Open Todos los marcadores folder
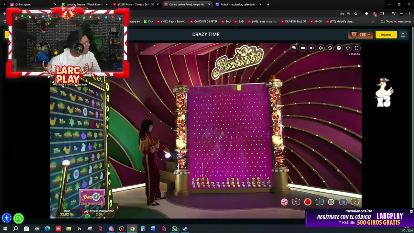The height and width of the screenshot is (233, 414). (x=396, y=21)
